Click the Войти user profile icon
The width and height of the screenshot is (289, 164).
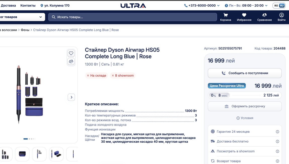pos(281,15)
